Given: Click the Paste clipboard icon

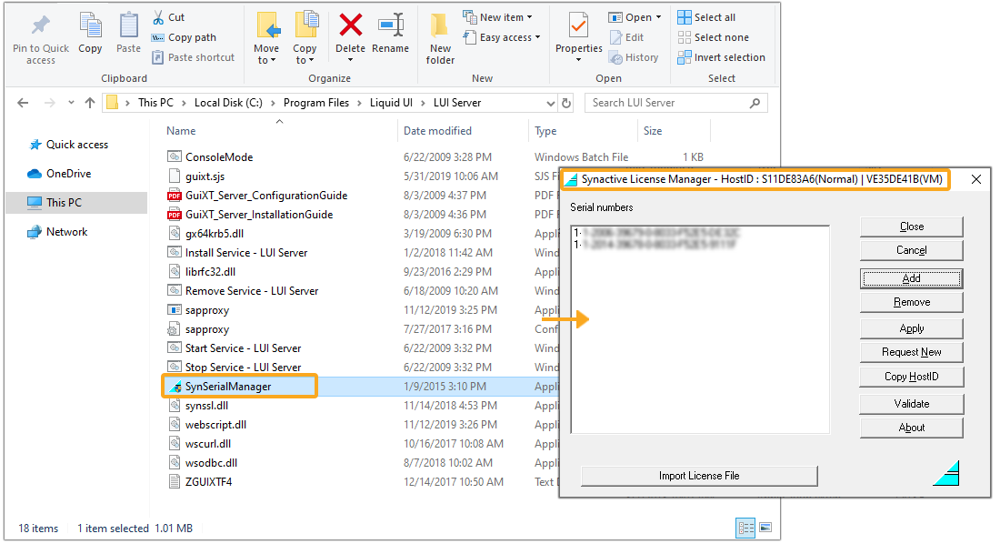Looking at the screenshot, I should click(129, 25).
